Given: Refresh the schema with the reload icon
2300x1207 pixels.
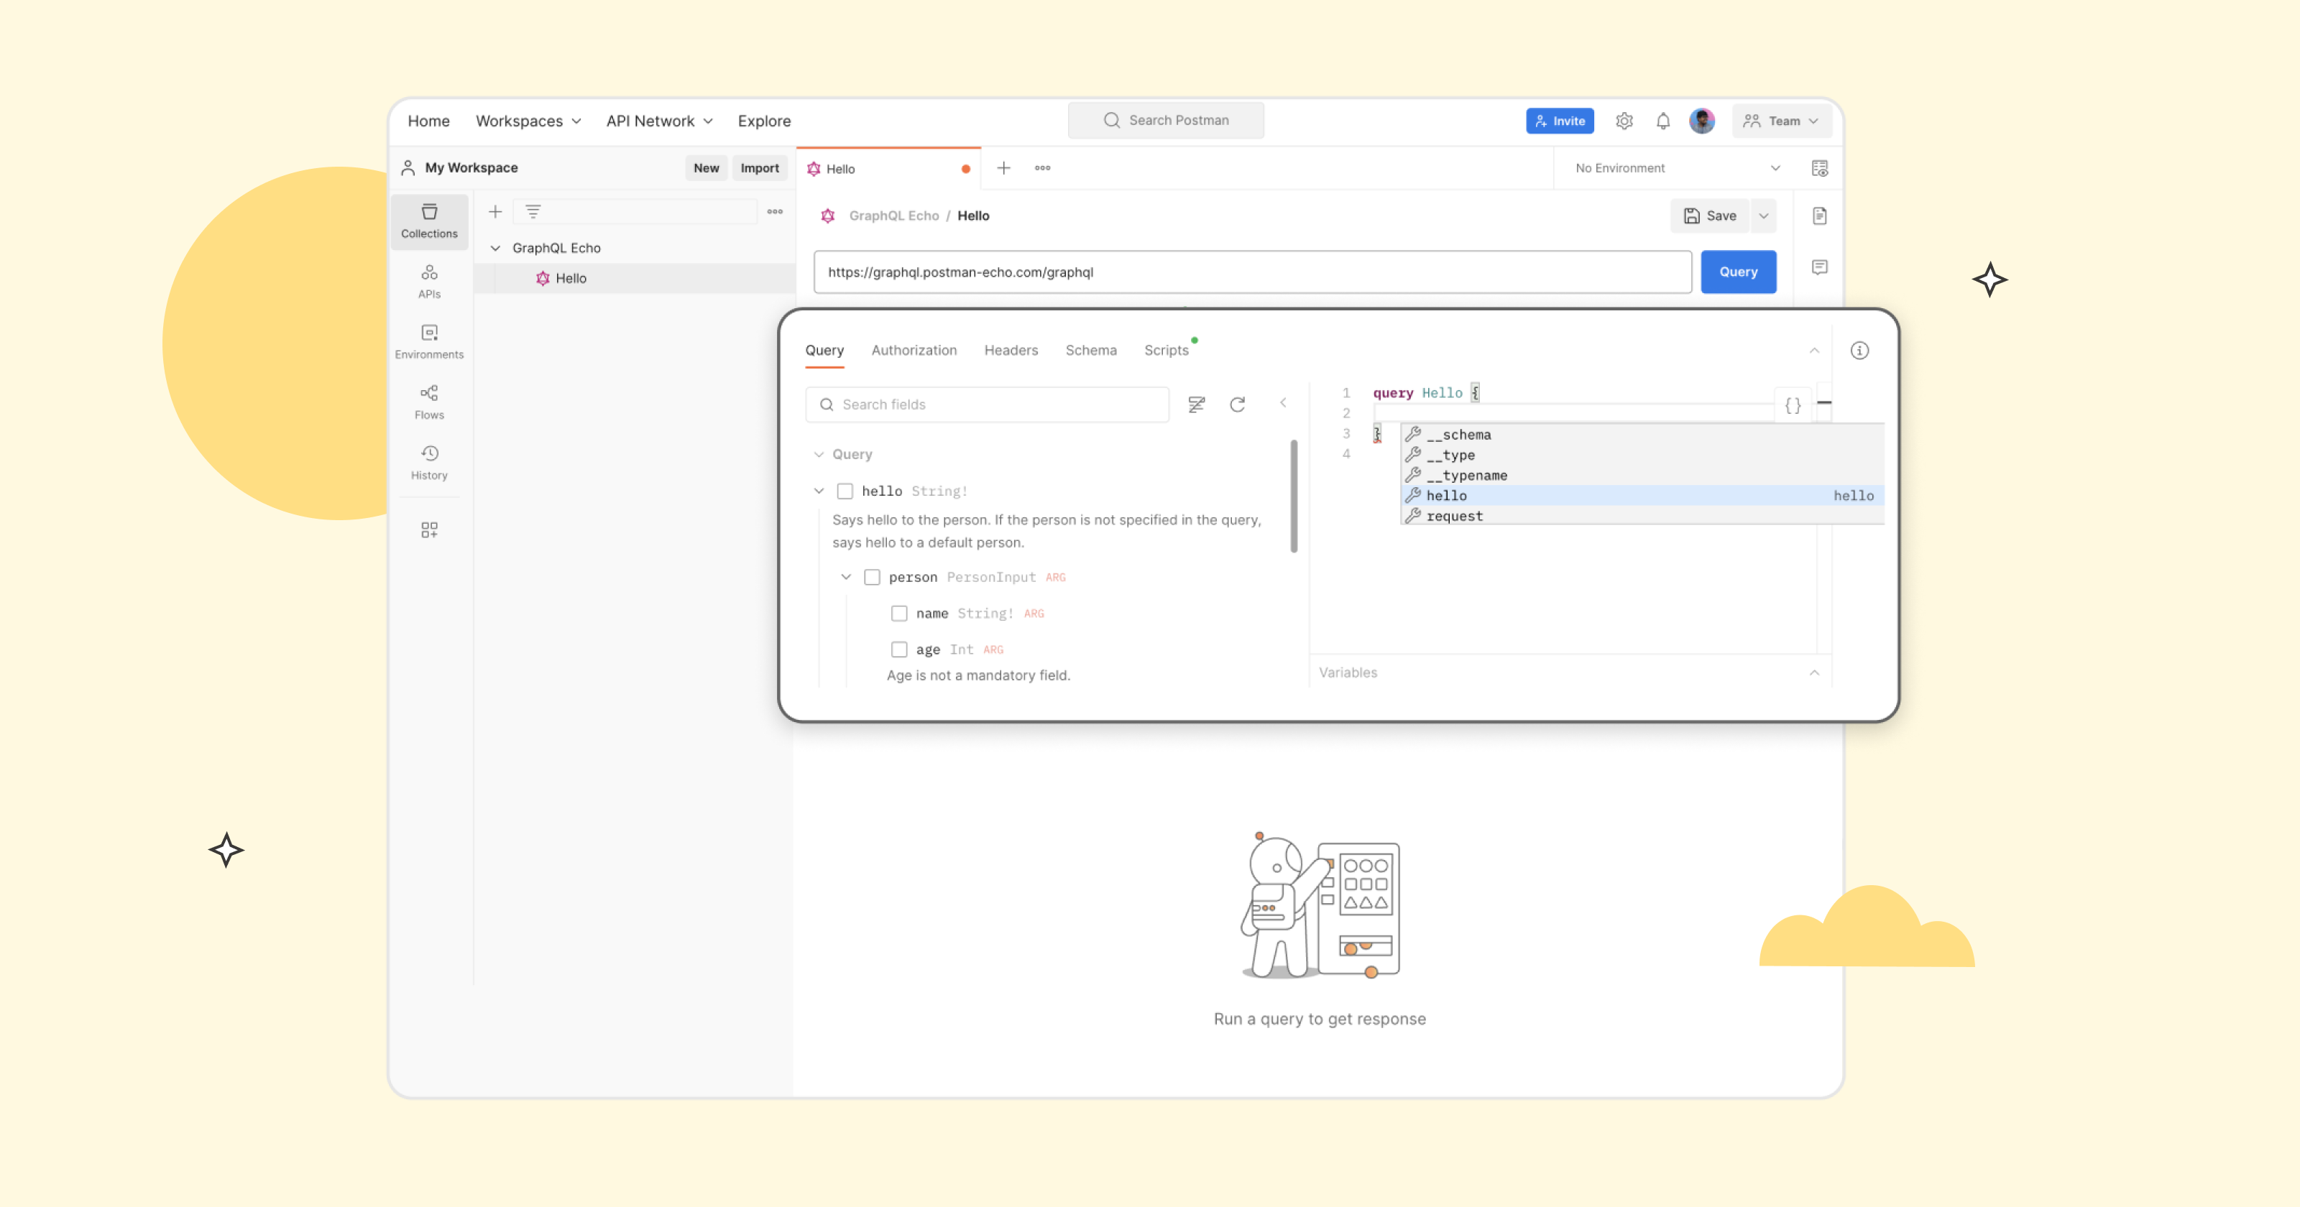Looking at the screenshot, I should tap(1236, 404).
